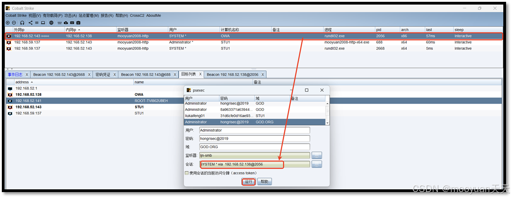Switch to pivot graph view icon
This screenshot has width=512, height=198.
[31, 23]
